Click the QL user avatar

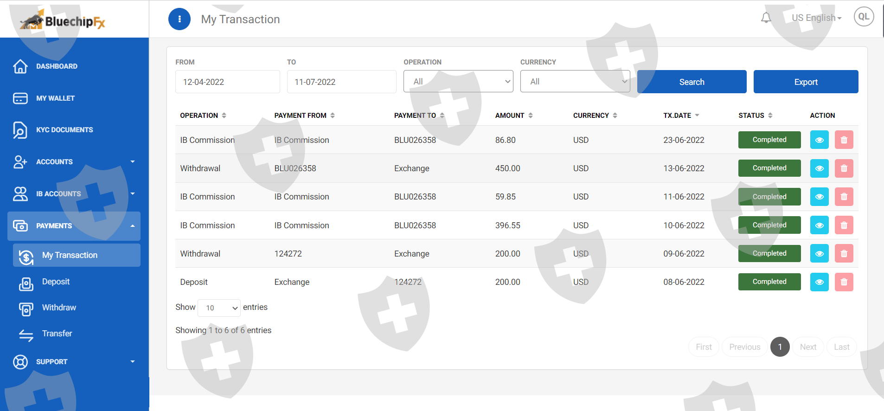863,17
